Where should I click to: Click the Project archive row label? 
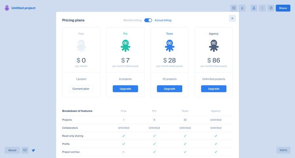click(x=71, y=152)
